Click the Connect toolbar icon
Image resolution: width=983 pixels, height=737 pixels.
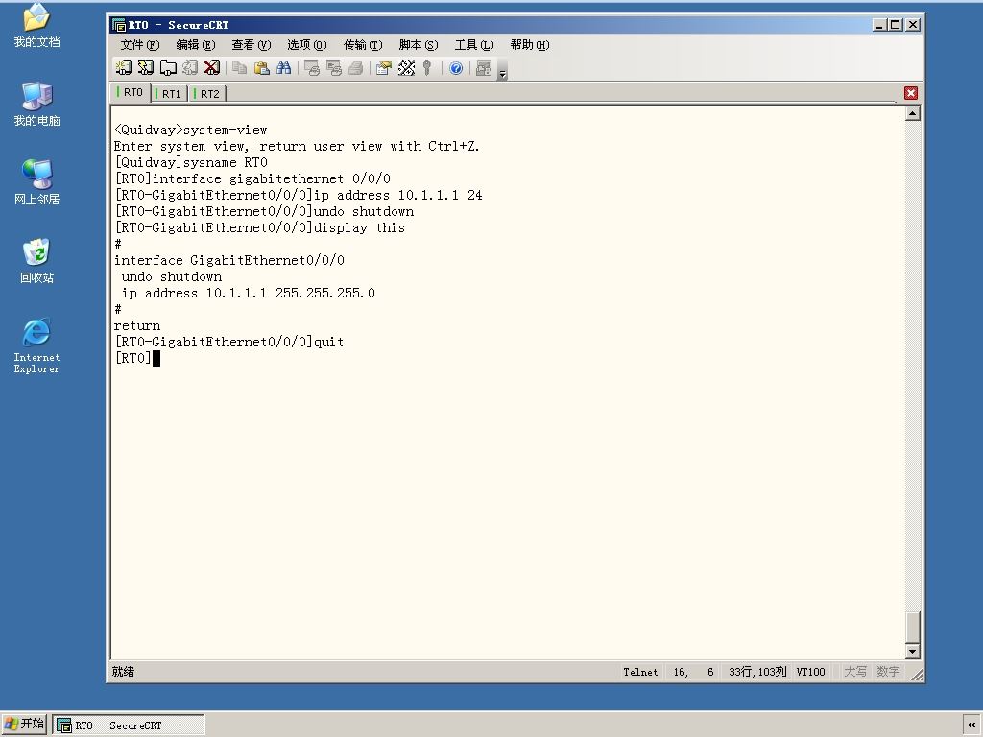124,68
